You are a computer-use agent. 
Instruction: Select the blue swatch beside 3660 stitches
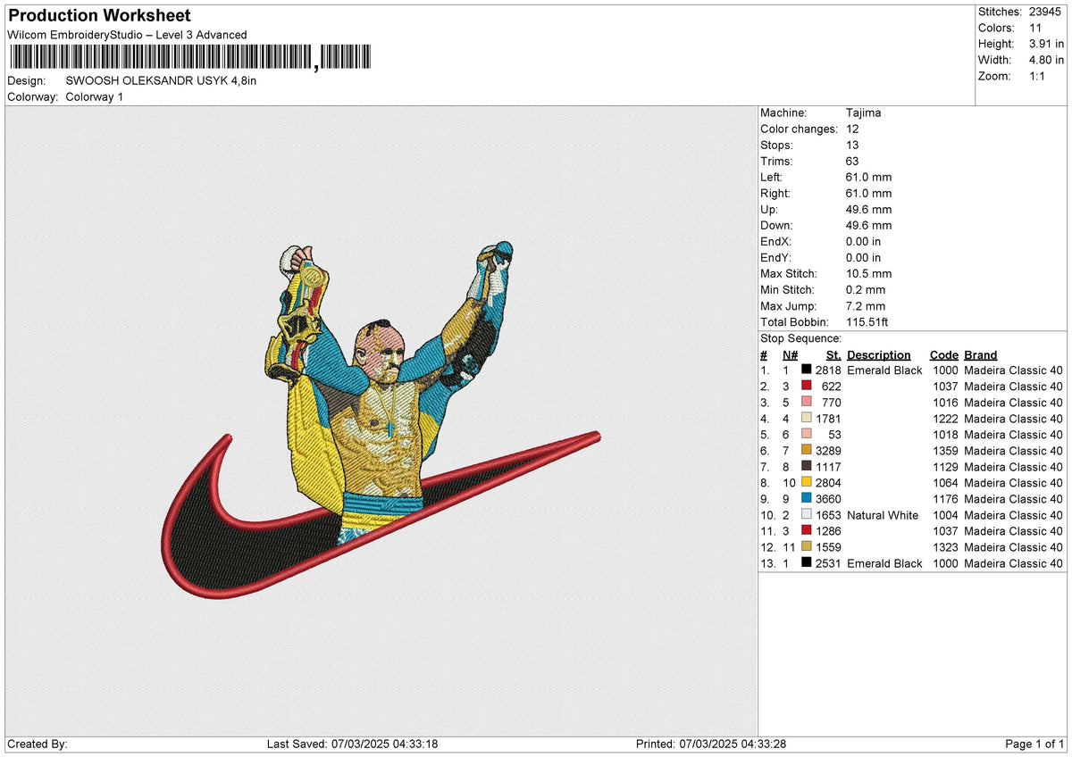coord(806,498)
